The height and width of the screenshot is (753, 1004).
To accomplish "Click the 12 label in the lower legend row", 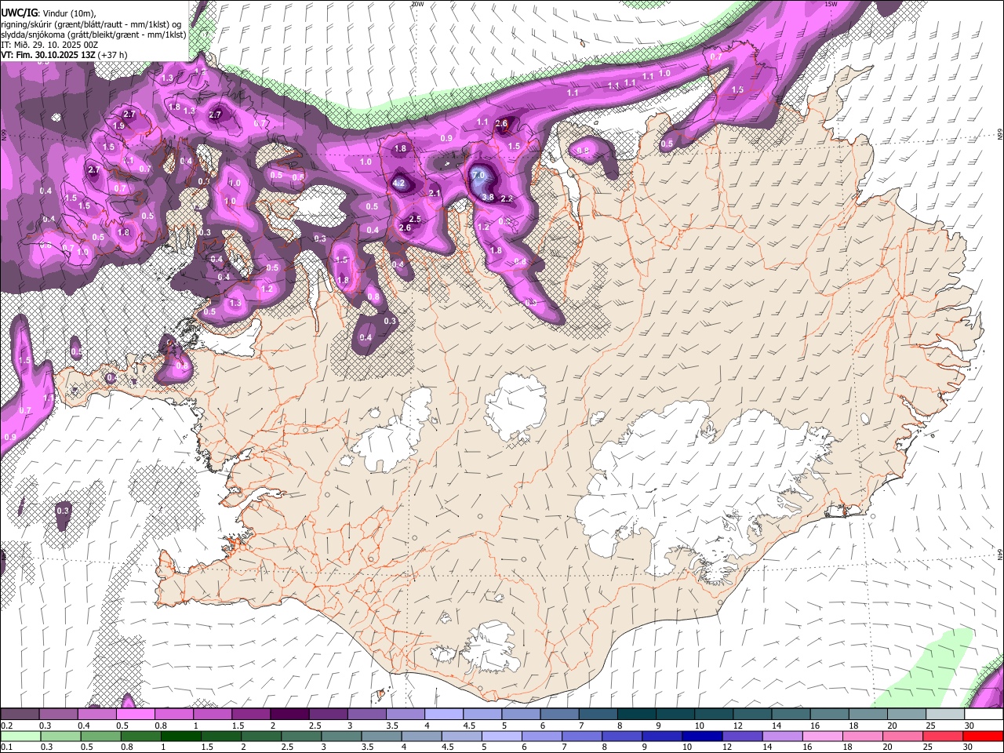I will click(727, 747).
